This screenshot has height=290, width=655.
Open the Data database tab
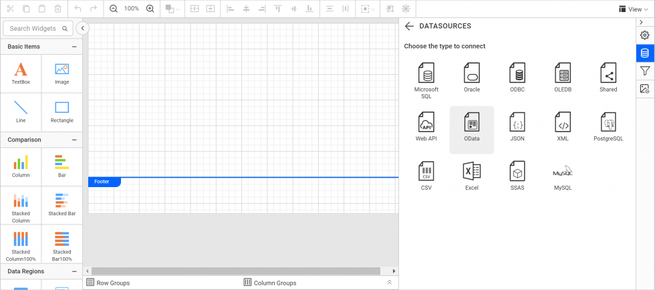(x=645, y=53)
